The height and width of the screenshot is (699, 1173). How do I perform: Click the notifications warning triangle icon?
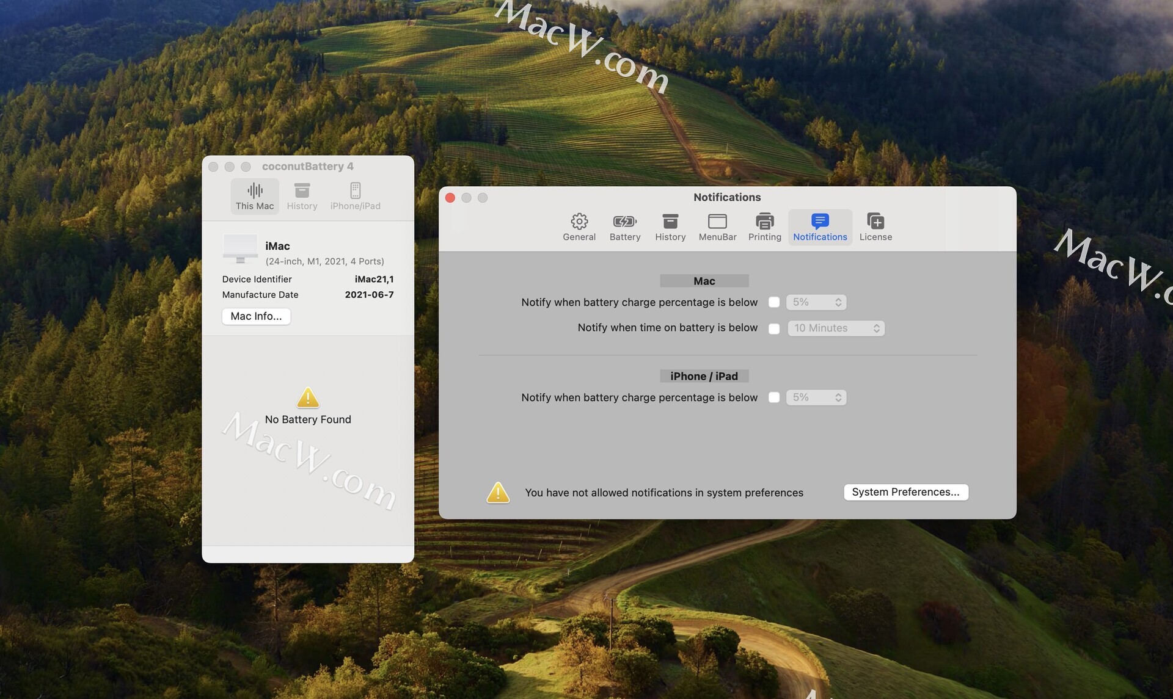click(498, 493)
